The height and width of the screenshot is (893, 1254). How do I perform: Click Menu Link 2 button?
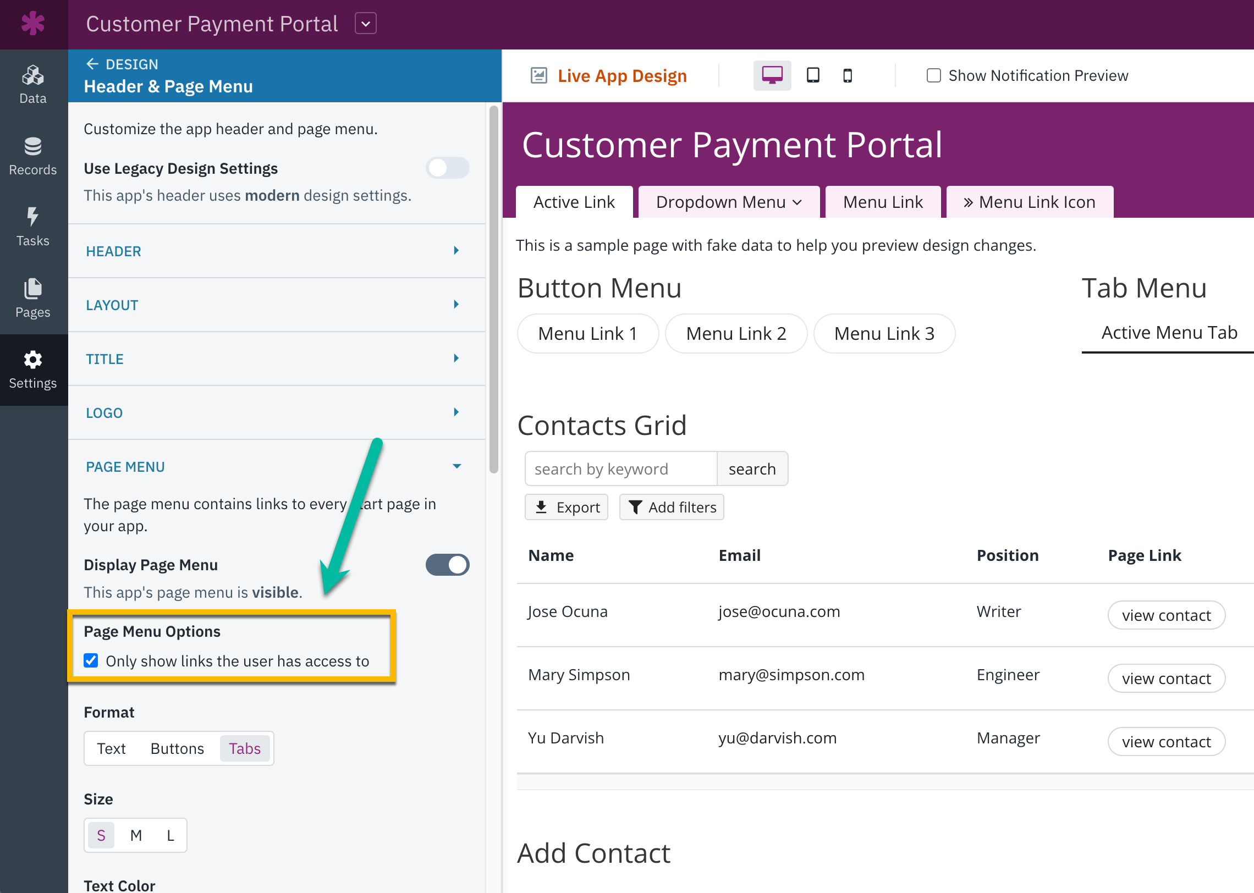coord(736,333)
